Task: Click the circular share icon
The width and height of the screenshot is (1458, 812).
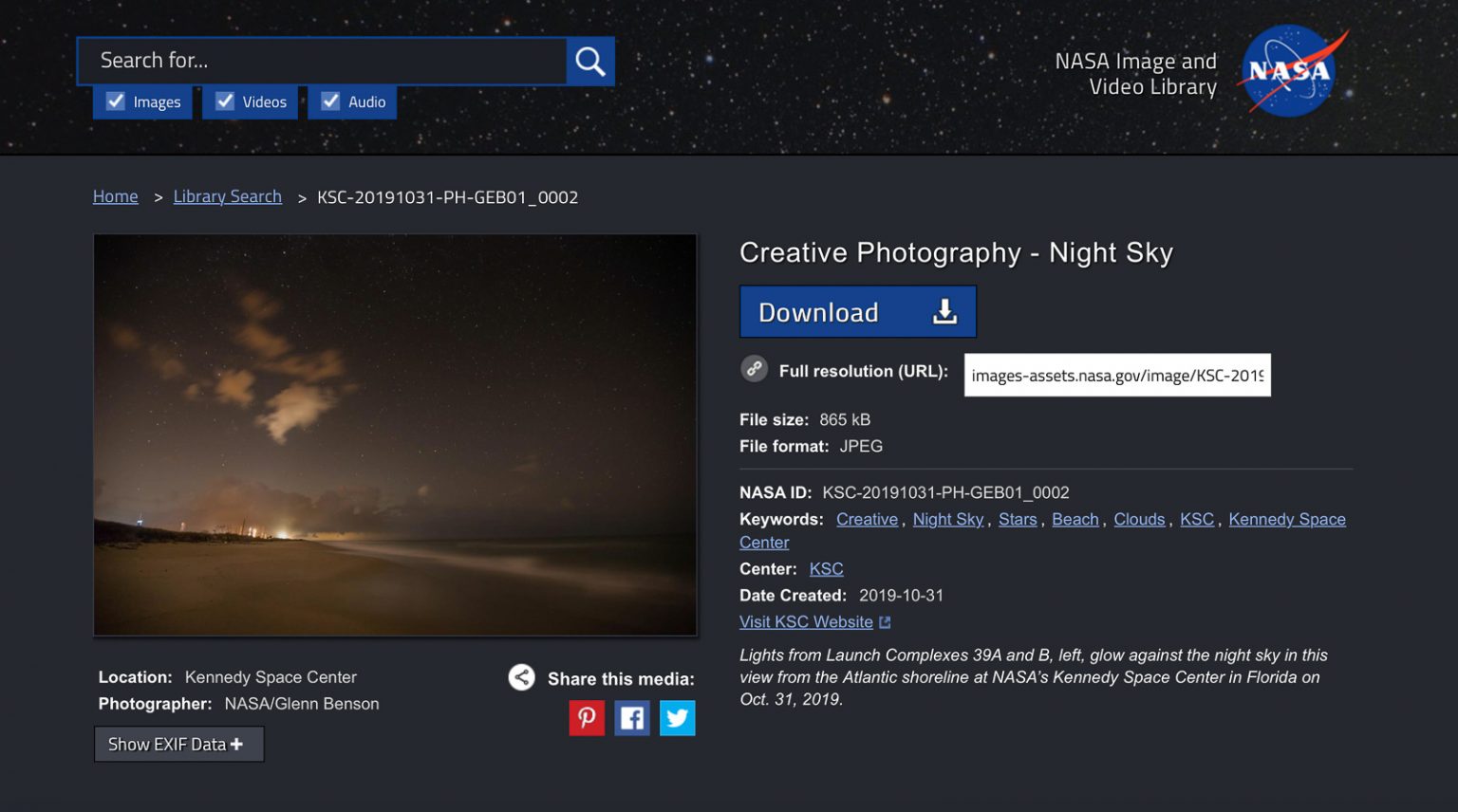Action: tap(521, 677)
